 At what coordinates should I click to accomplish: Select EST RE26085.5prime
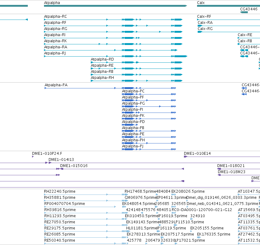pyautogui.click(x=60, y=234)
